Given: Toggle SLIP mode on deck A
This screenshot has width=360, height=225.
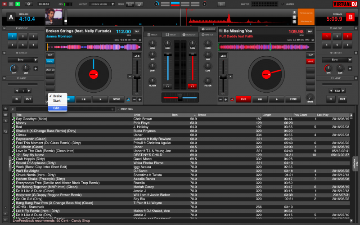Looking at the screenshot, I should click(x=50, y=55).
